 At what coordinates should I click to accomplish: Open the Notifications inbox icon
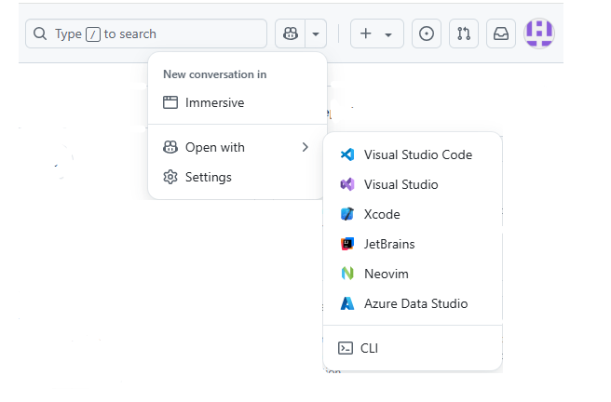[501, 33]
